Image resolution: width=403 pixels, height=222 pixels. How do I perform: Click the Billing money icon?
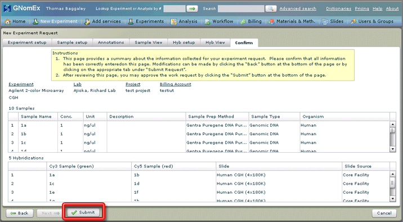243,21
